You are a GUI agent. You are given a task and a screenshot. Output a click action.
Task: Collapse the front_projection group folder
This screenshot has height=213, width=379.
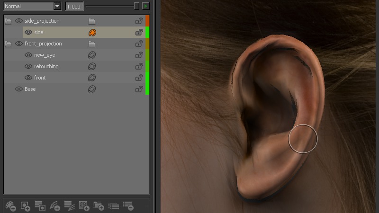pos(8,44)
